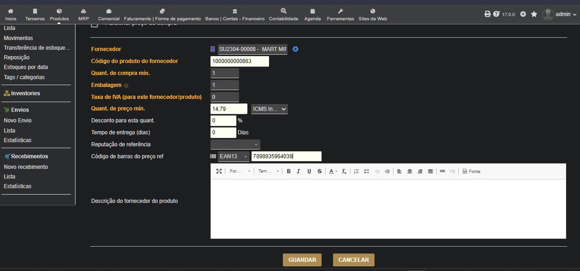Center align the text

[410, 171]
